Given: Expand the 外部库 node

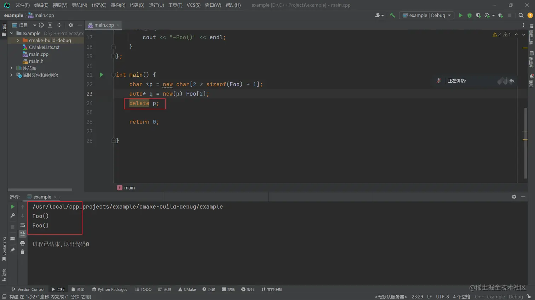Looking at the screenshot, I should coord(11,68).
